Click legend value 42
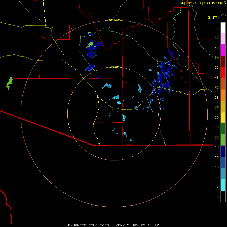Screen dimensions: 227x227 tap(217, 88)
